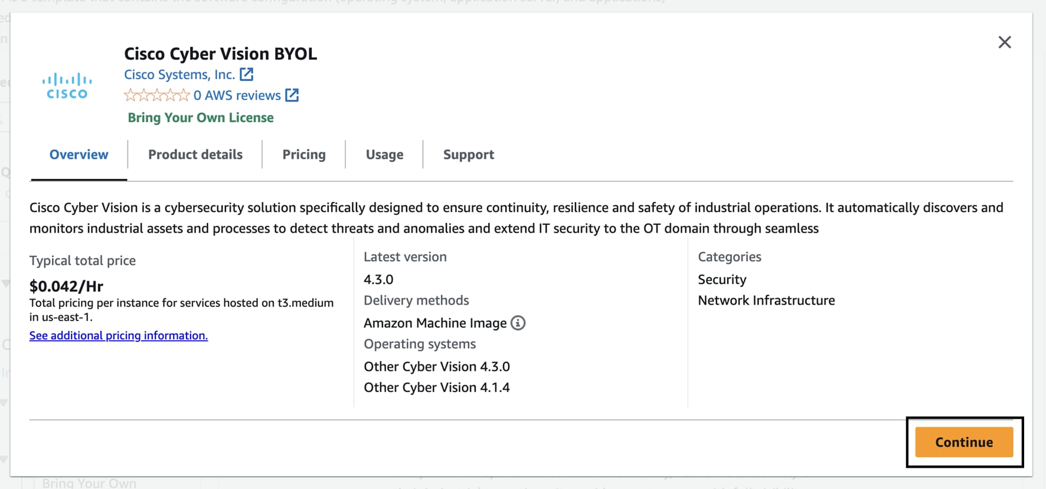Screen dimensions: 1046x489
Task: Click the $0.042/Hr price text
Action: pyautogui.click(x=67, y=286)
